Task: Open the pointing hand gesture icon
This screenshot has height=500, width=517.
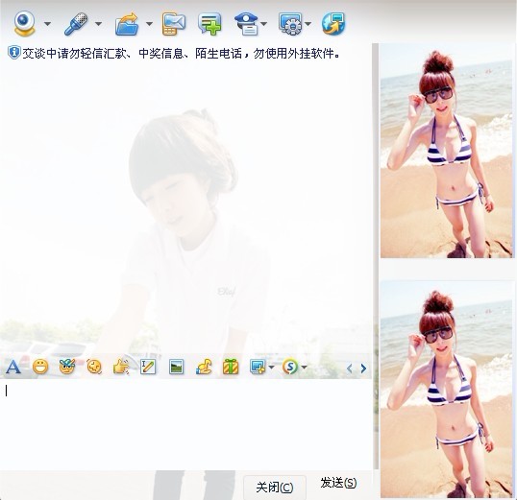Action: point(121,367)
